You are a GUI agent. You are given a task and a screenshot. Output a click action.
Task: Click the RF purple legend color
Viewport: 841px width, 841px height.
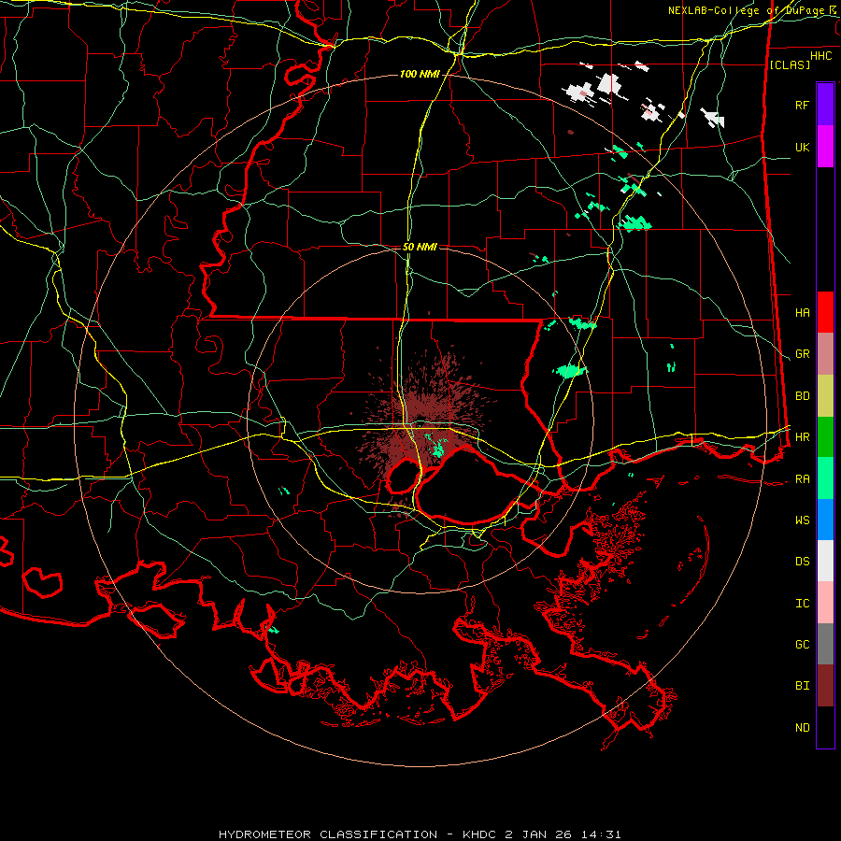click(825, 105)
